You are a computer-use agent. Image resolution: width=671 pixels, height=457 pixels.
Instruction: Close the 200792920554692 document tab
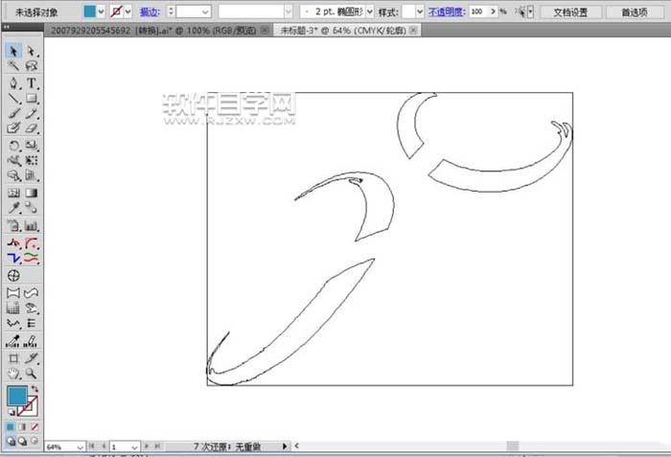pos(265,30)
